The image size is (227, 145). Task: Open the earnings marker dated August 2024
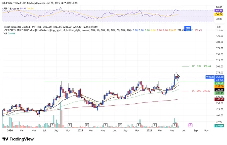[52, 125]
